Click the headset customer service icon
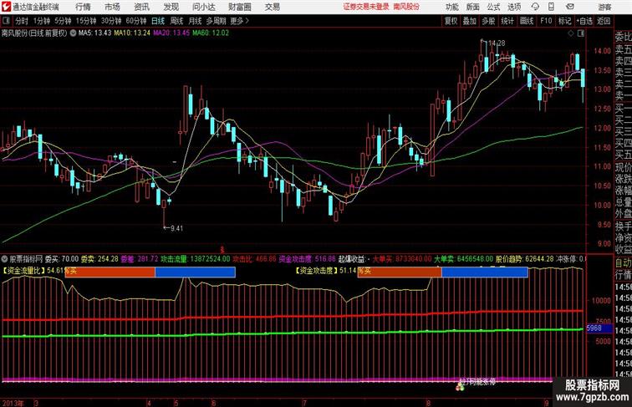 (535, 7)
